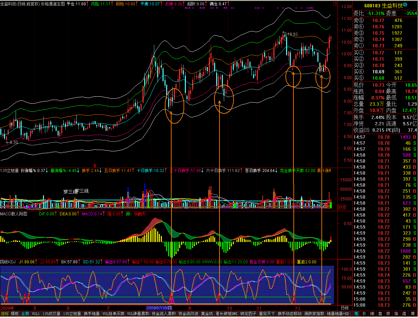Open the 笔 tick detail tab
Image resolution: width=418 pixels, height=318 pixels.
click(x=356, y=314)
